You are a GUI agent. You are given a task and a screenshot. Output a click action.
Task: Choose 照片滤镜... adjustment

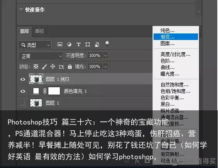coord(176,111)
